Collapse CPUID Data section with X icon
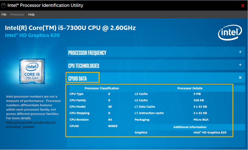248x150 pixels. (240, 78)
